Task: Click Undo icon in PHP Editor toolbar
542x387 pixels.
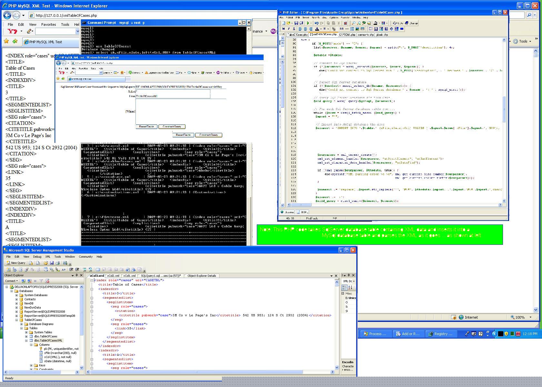Action: pyautogui.click(x=316, y=23)
